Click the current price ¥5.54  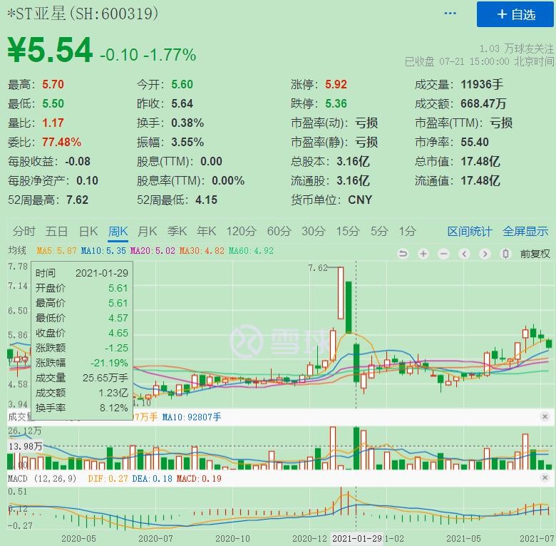click(x=50, y=50)
